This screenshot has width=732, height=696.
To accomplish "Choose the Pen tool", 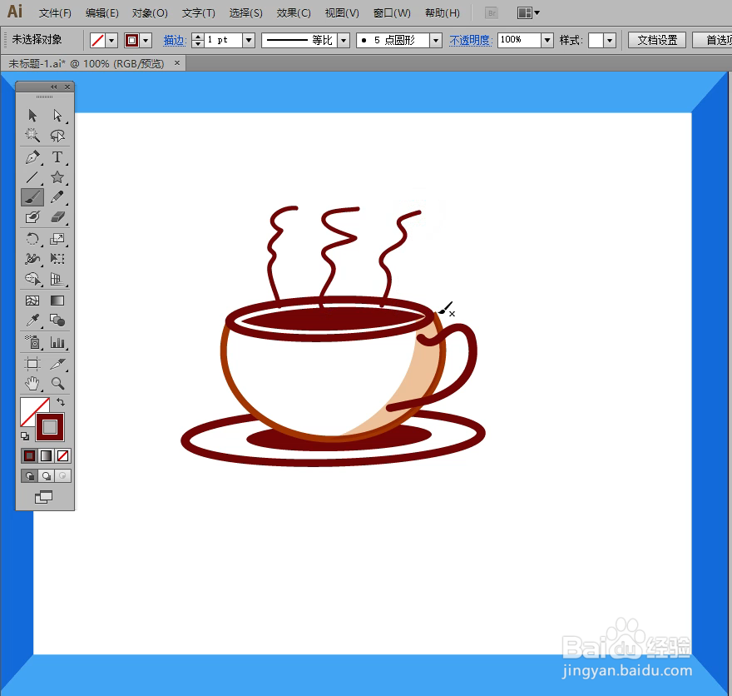I will pos(32,157).
